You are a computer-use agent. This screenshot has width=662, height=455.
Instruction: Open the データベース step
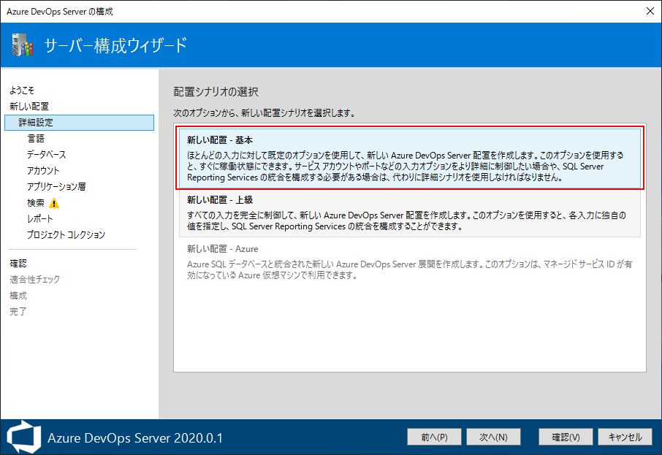coord(46,155)
